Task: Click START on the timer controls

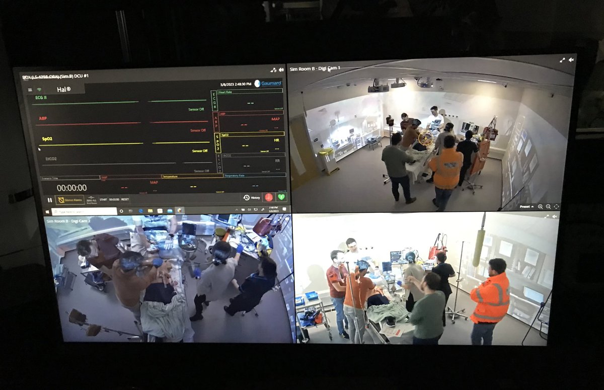Action: point(103,199)
